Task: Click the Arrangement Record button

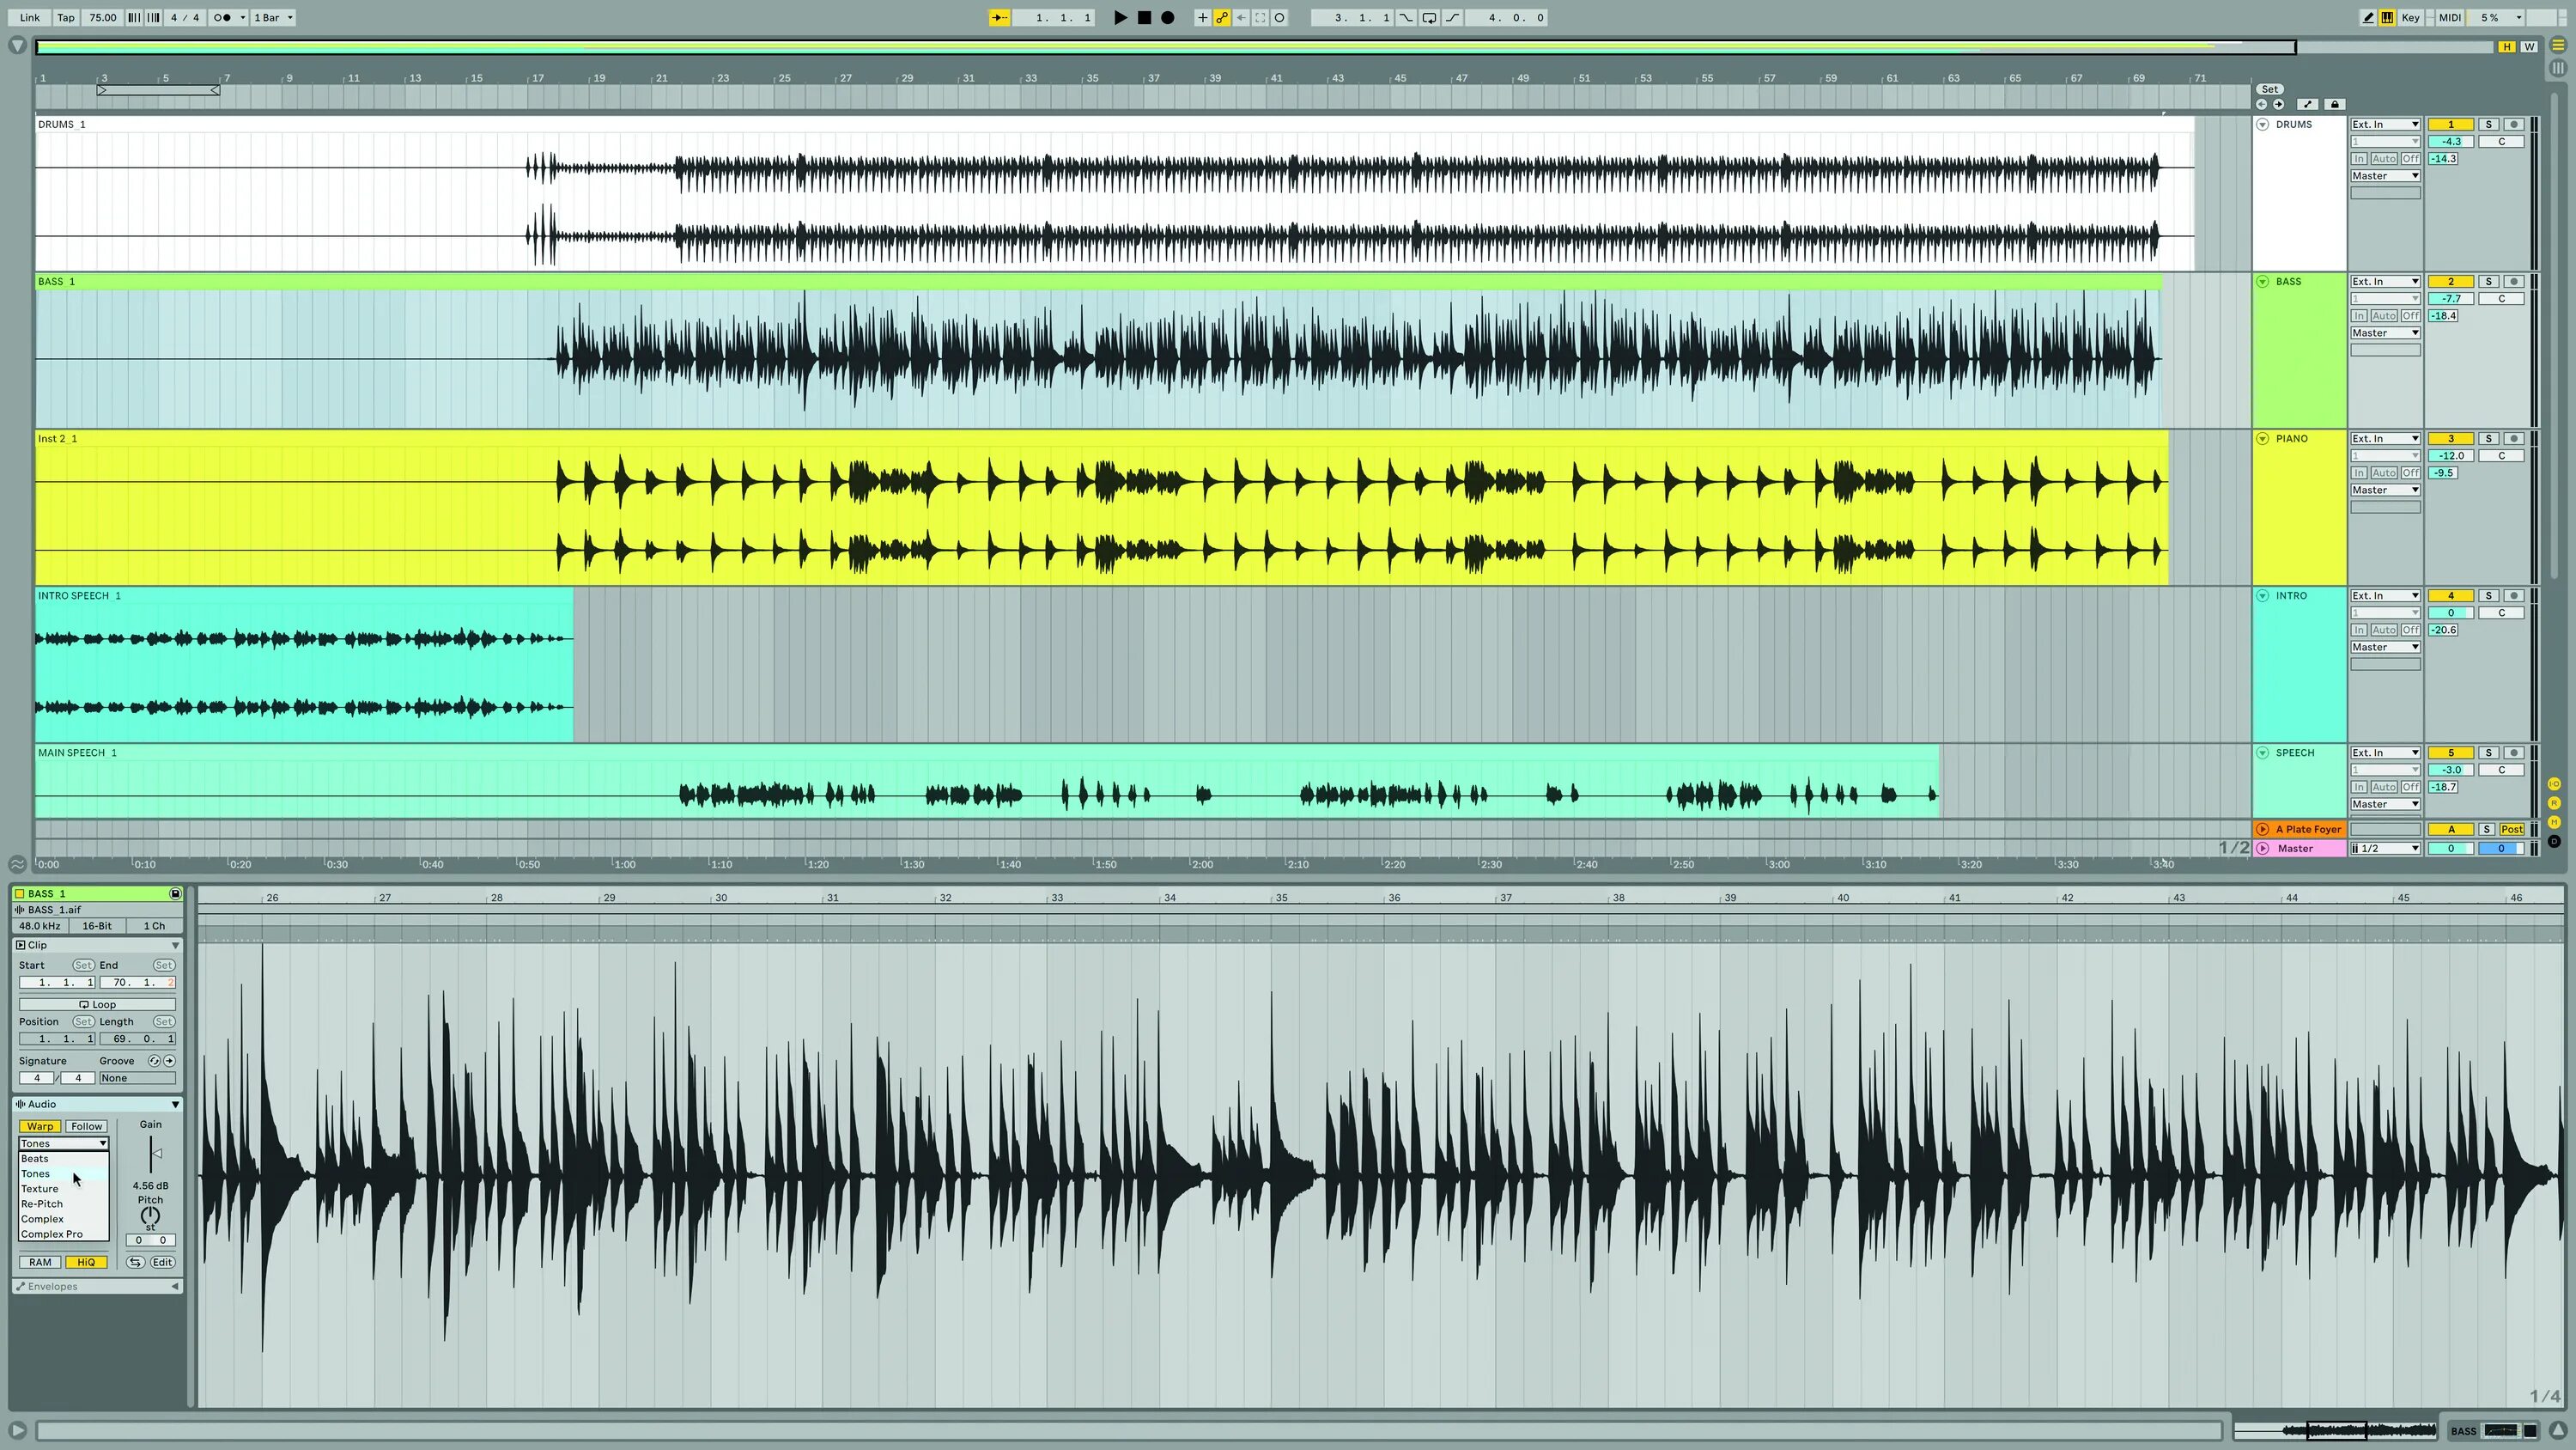Action: point(1167,17)
